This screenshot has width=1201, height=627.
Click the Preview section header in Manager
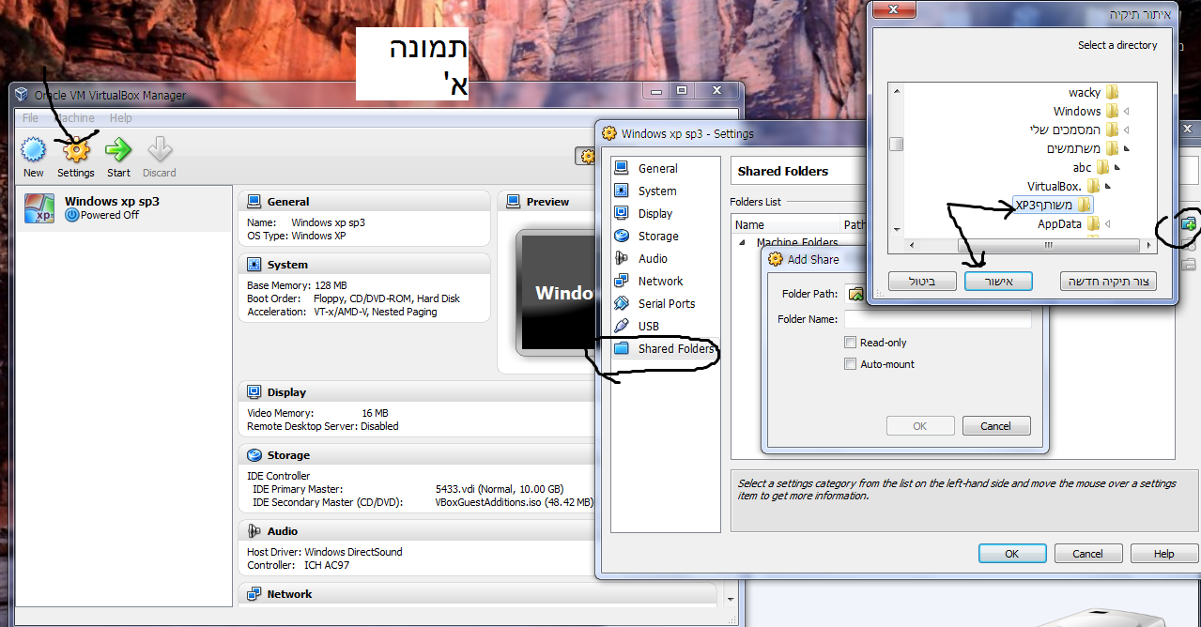coord(548,202)
